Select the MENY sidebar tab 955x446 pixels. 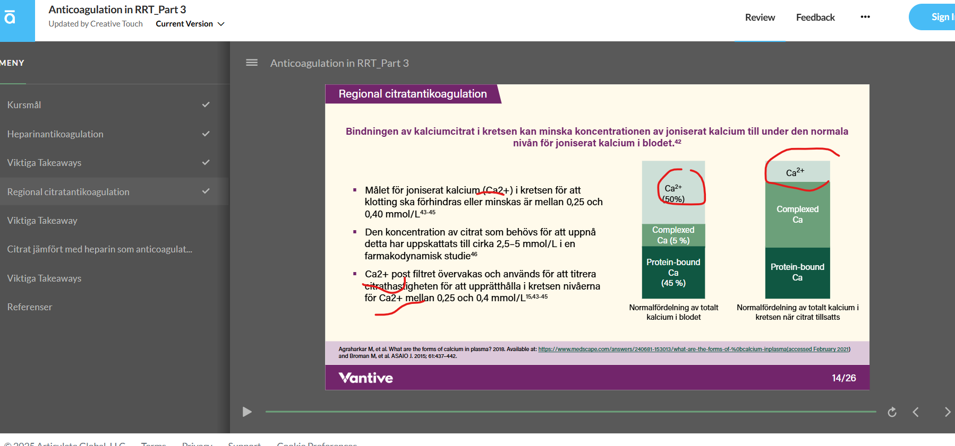pyautogui.click(x=12, y=63)
